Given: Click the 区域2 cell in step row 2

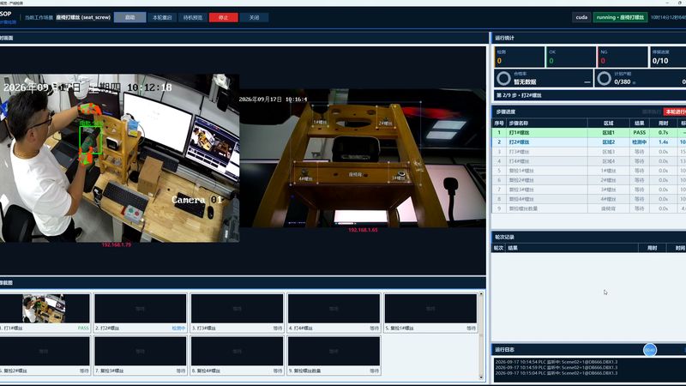Looking at the screenshot, I should coord(608,142).
